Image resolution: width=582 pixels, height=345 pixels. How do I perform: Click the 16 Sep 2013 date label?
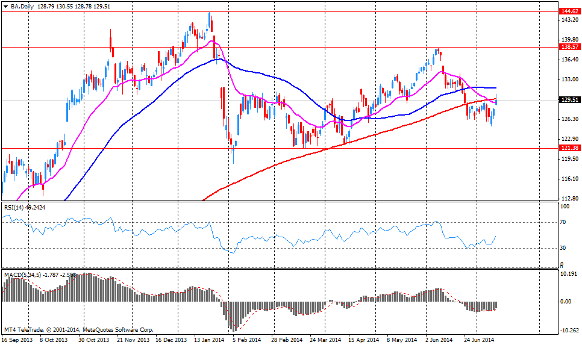(16, 340)
